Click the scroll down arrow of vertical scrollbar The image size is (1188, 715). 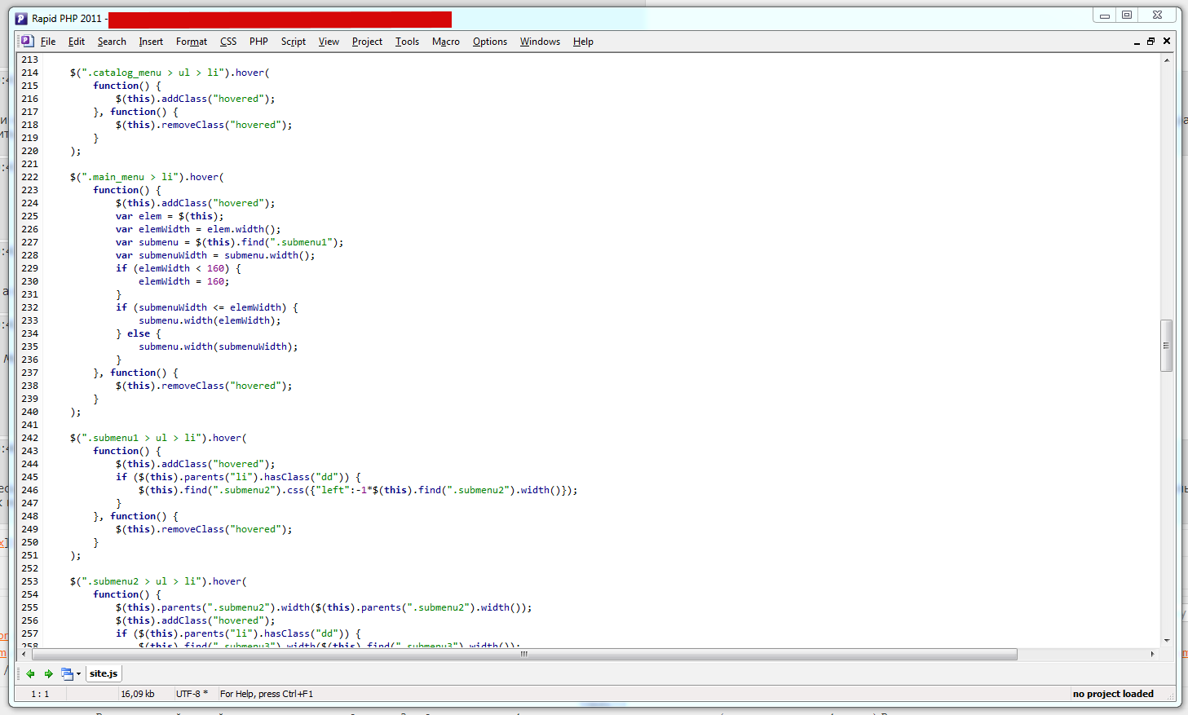point(1167,640)
